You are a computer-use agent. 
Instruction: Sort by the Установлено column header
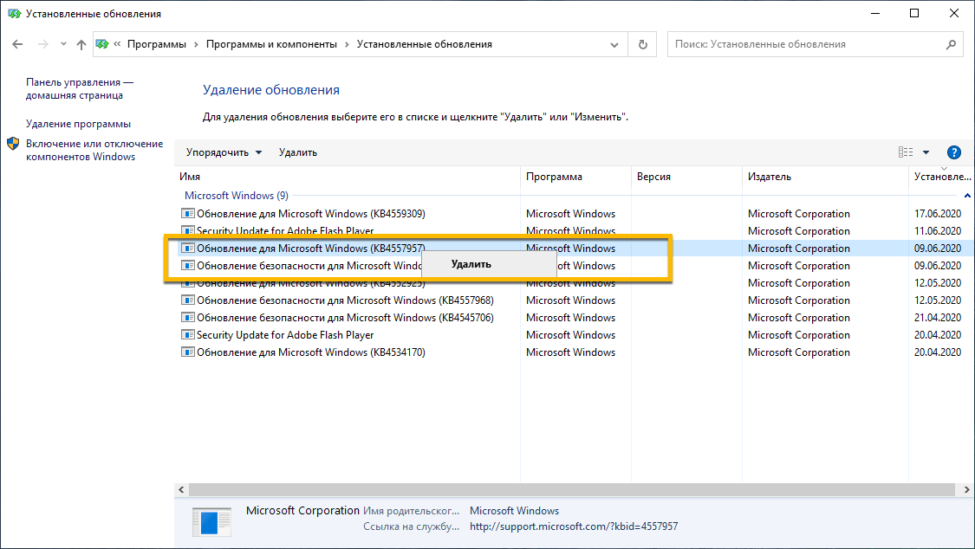[941, 177]
